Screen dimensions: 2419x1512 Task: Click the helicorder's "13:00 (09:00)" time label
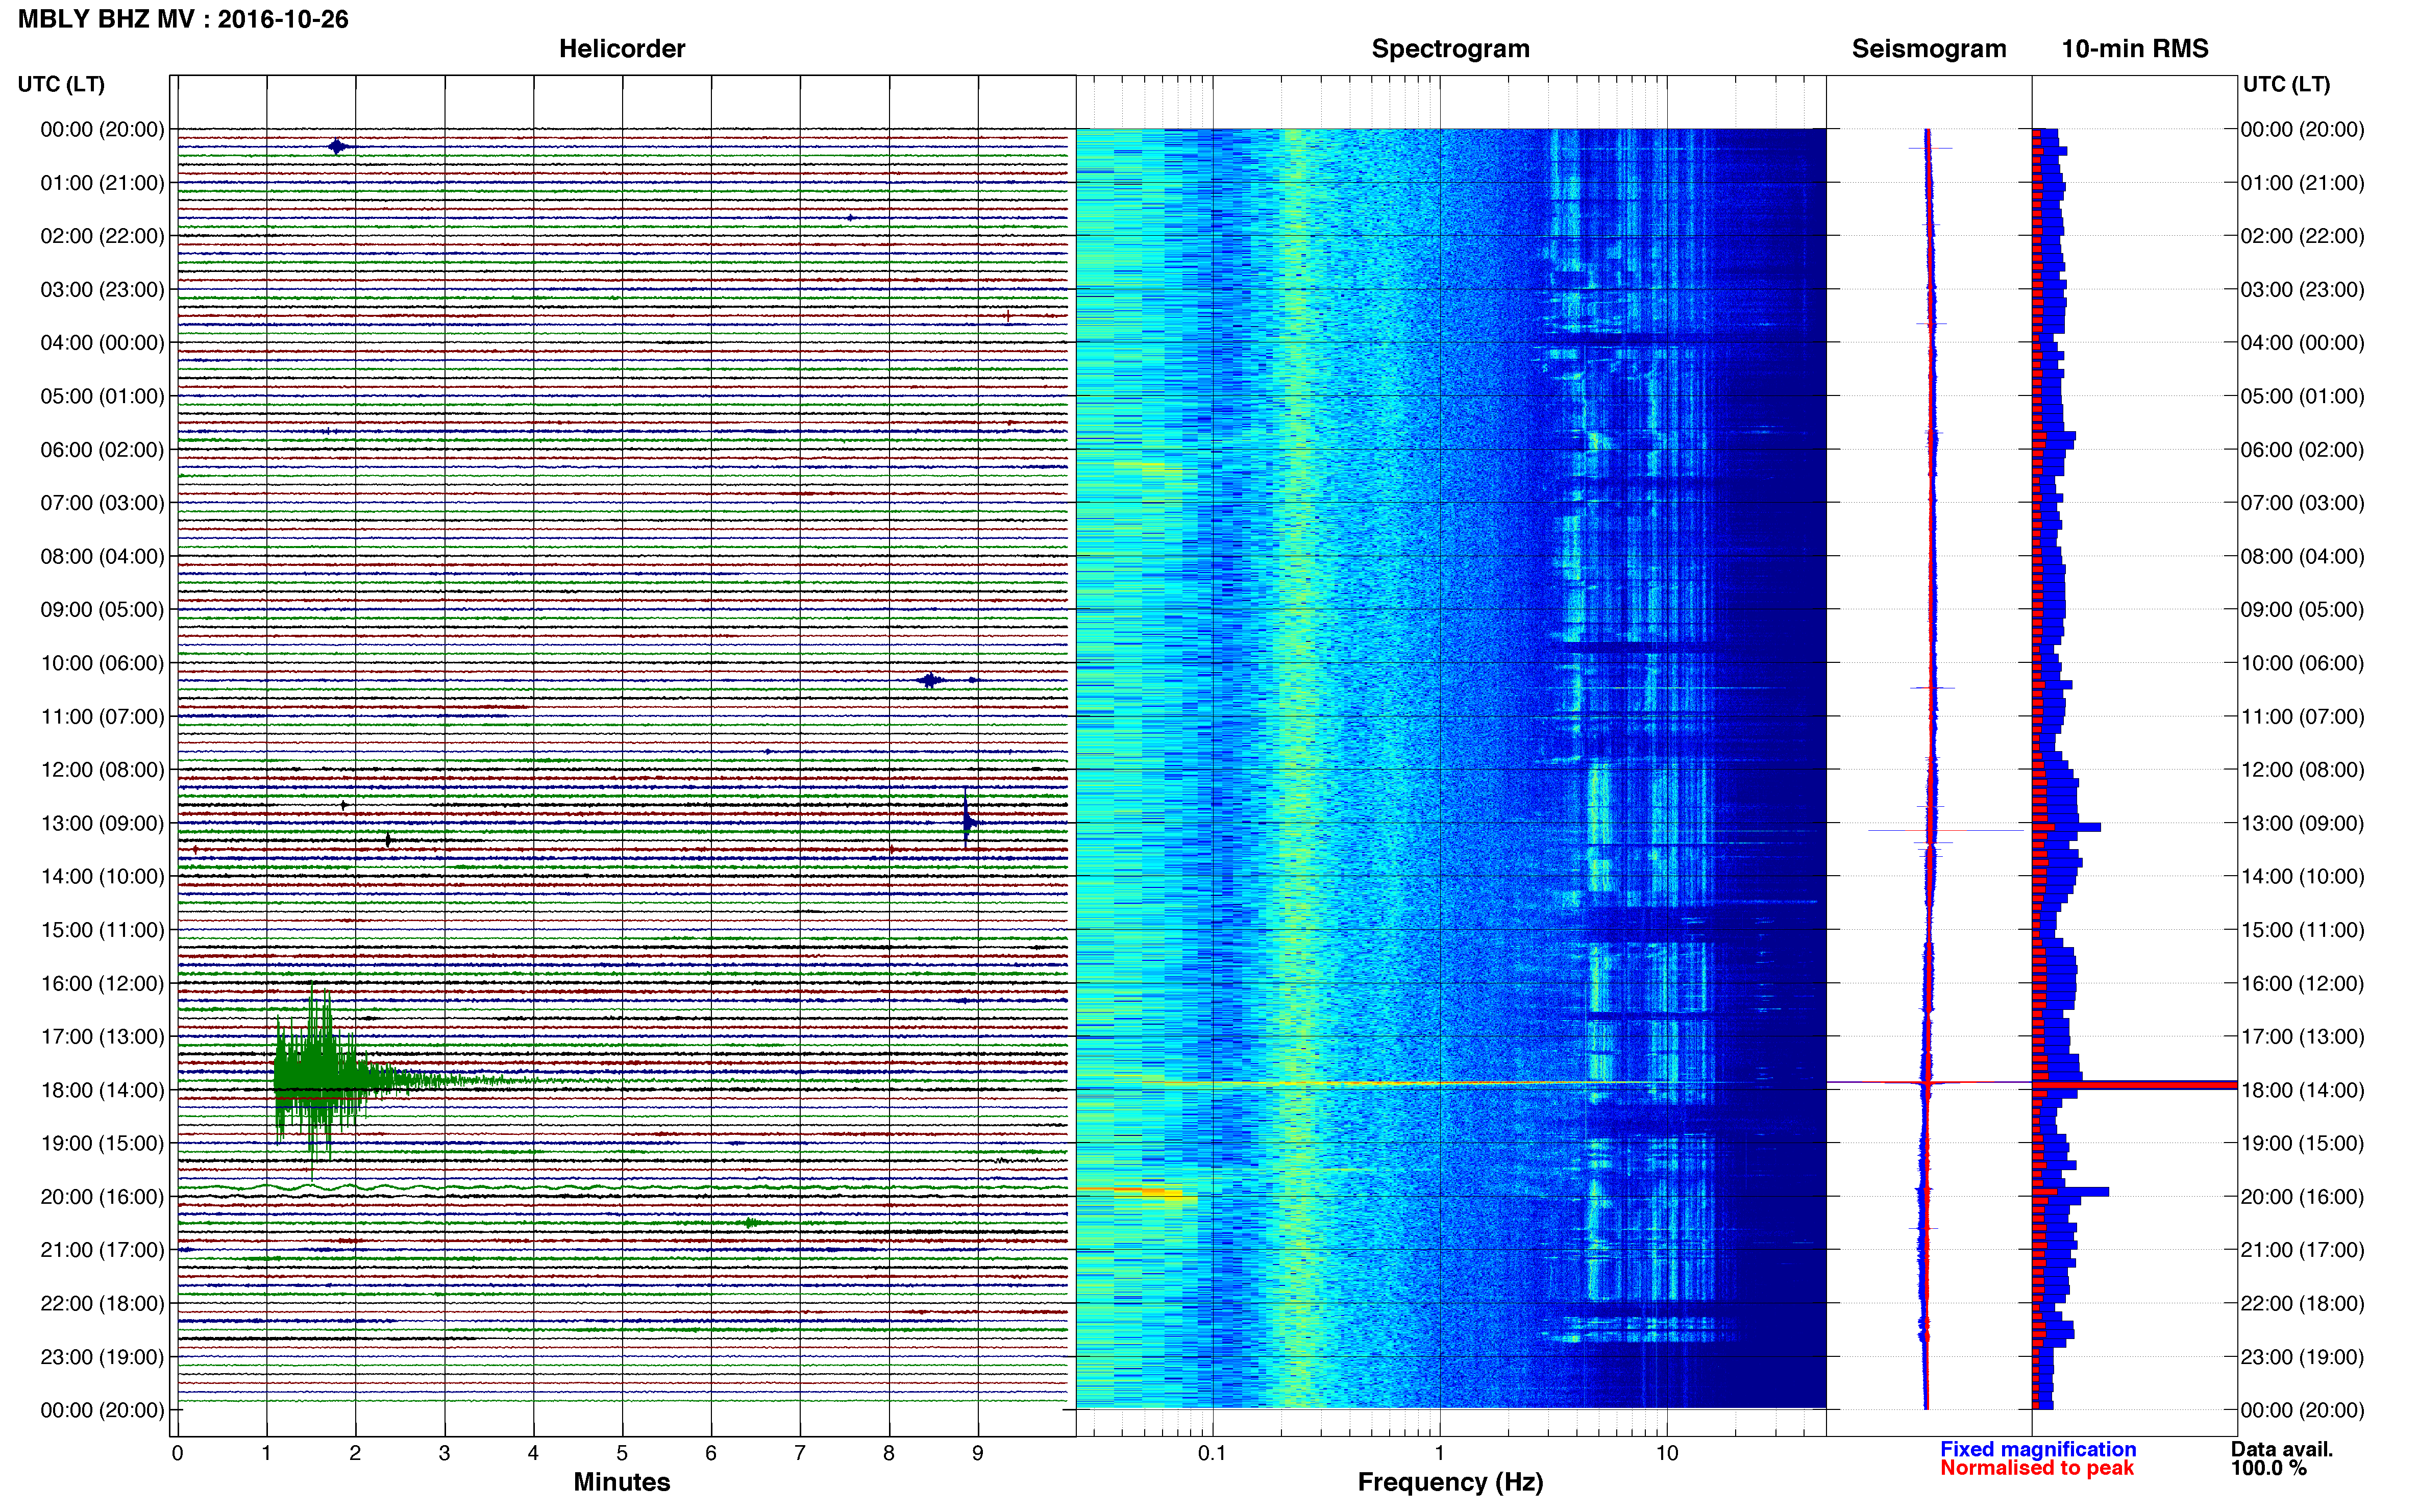click(102, 824)
